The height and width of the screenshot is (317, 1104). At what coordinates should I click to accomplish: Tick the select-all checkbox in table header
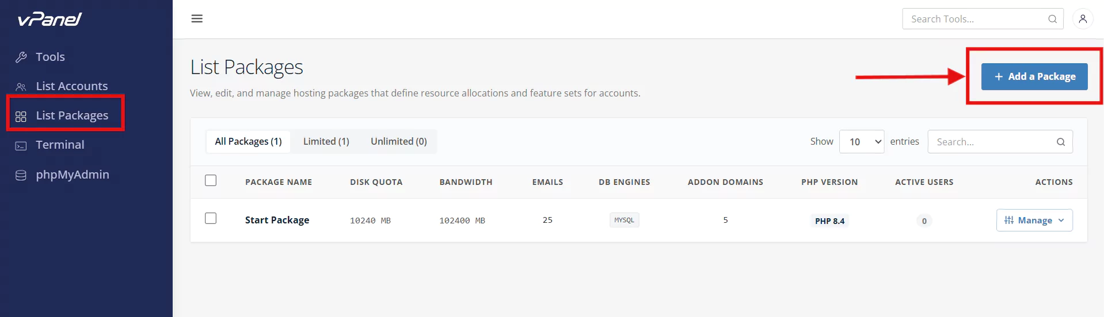(x=211, y=180)
